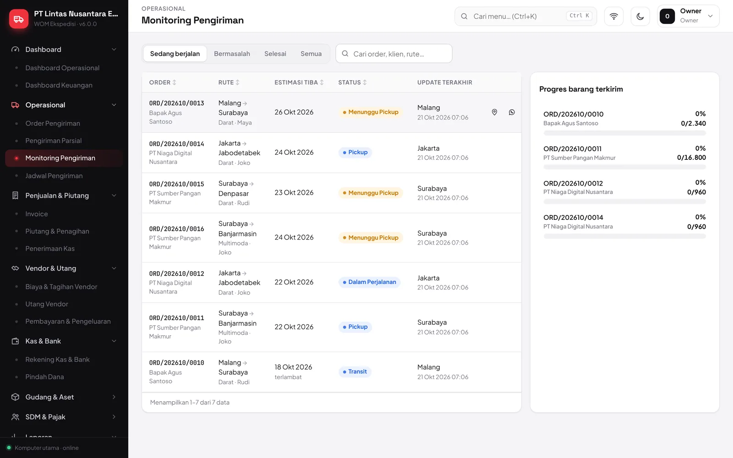Select the Sedang berjalan tab
Image resolution: width=733 pixels, height=458 pixels.
pos(175,54)
